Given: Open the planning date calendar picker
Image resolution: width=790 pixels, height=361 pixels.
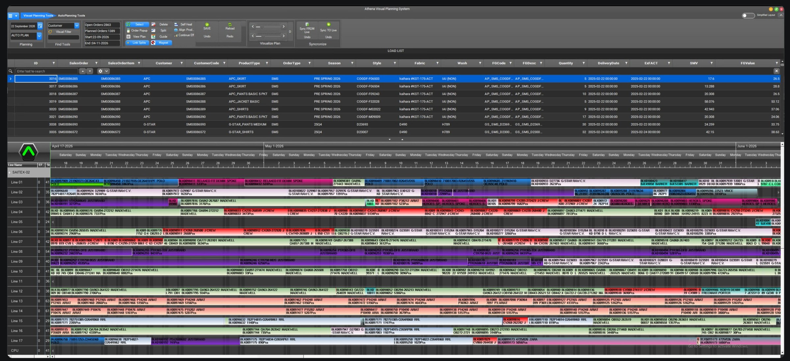Looking at the screenshot, I should click(40, 26).
